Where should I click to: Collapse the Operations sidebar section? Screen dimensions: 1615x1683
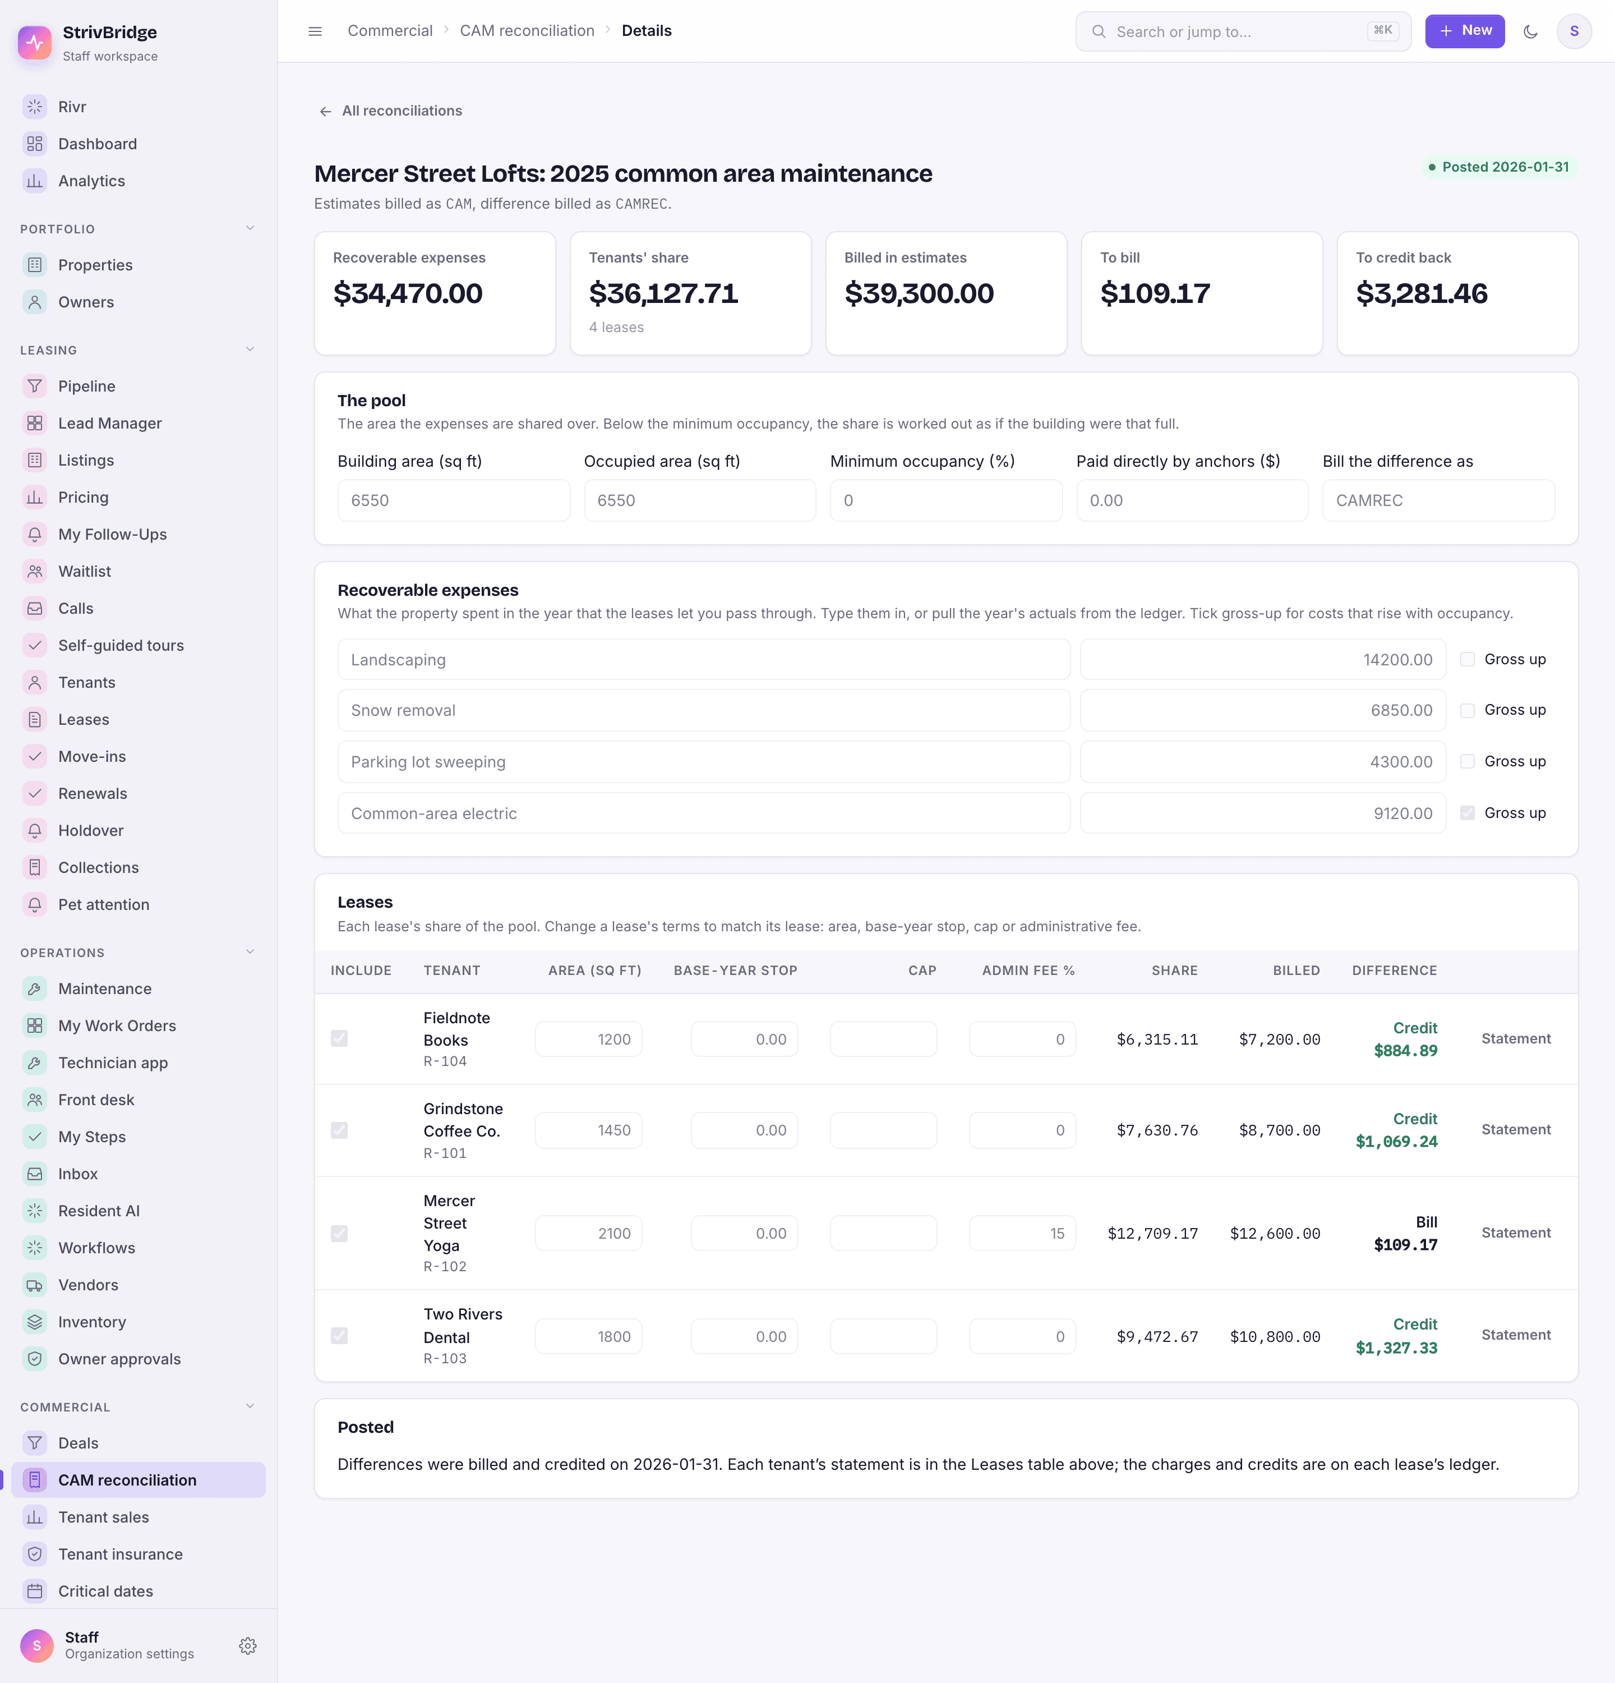tap(250, 952)
